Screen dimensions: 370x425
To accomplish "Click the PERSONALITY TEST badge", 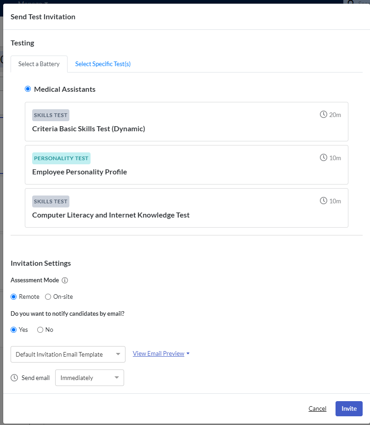I will click(x=61, y=158).
